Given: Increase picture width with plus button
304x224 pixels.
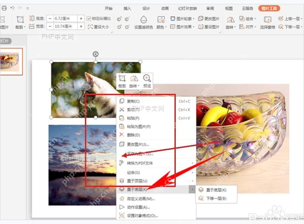Looking at the screenshot, I should [x=81, y=26].
